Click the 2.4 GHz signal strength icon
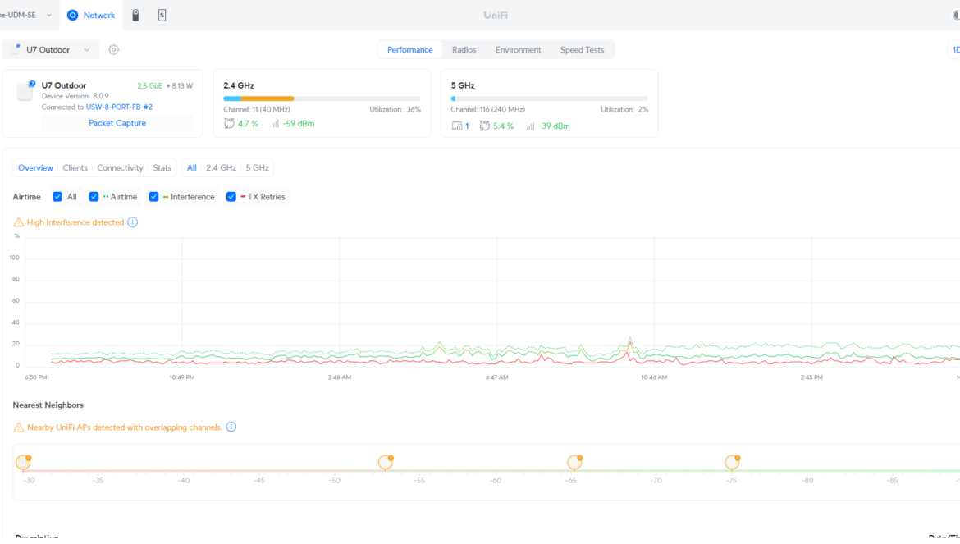 274,124
